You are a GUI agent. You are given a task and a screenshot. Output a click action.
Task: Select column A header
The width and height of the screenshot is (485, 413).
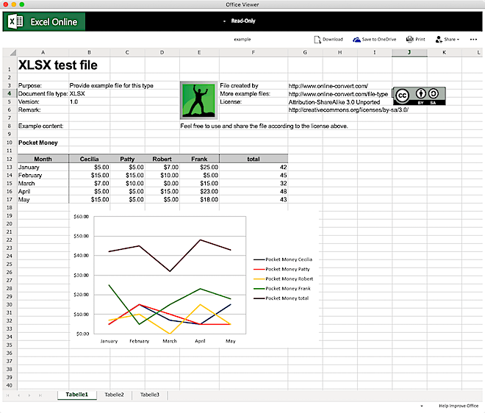[x=43, y=52]
